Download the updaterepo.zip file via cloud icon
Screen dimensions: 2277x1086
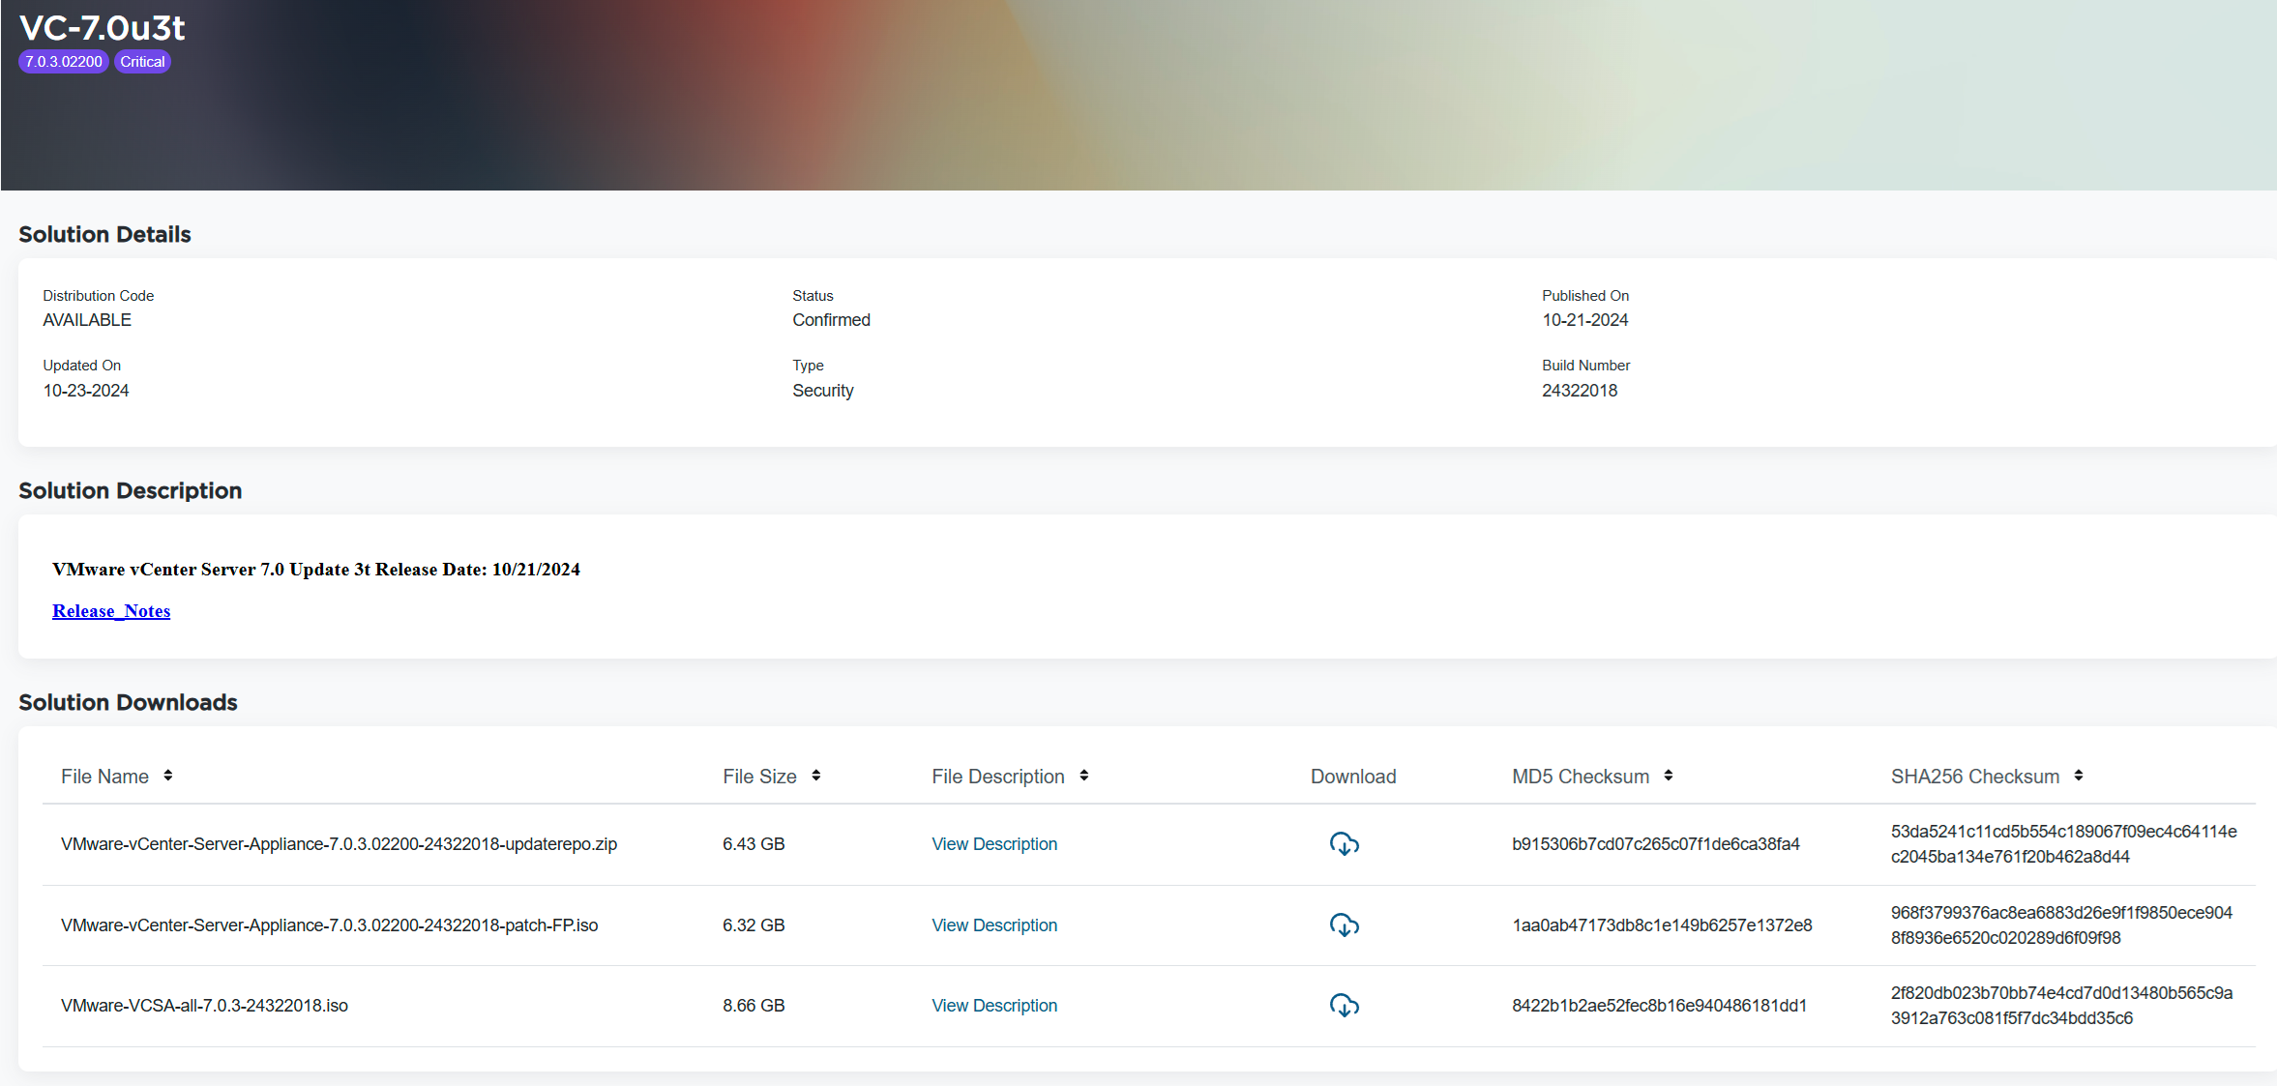click(1344, 844)
